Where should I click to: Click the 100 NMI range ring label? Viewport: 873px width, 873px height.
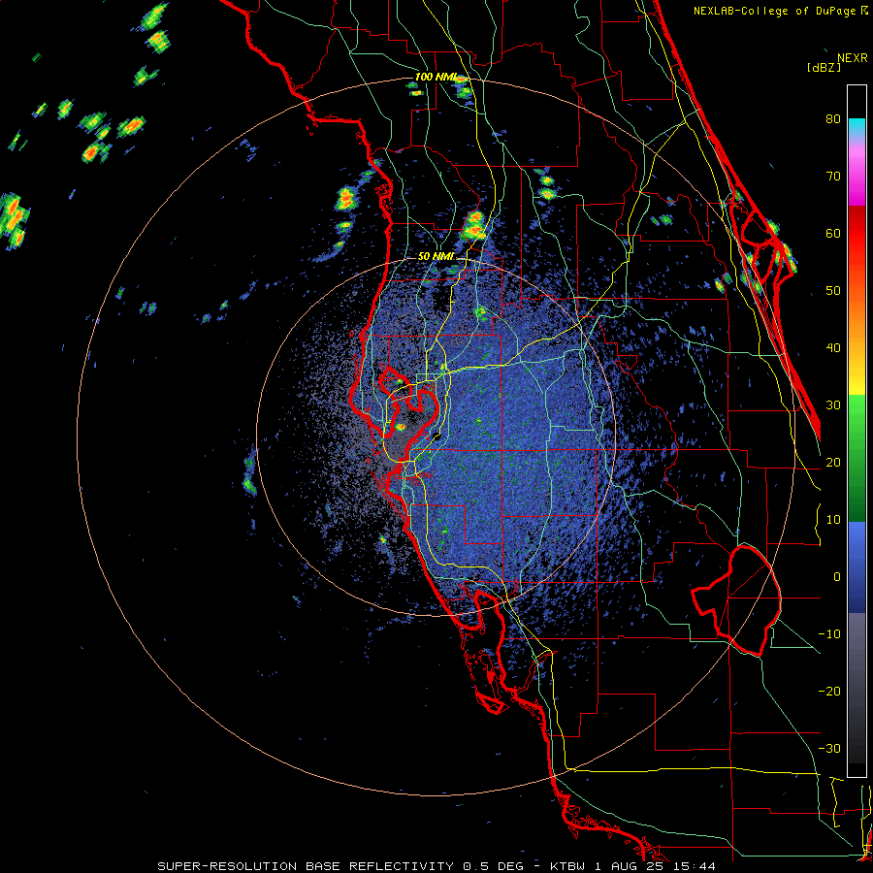(x=436, y=77)
